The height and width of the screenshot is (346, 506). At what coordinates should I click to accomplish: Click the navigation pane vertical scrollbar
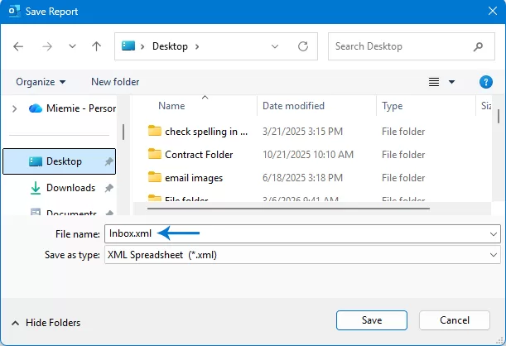(x=123, y=132)
